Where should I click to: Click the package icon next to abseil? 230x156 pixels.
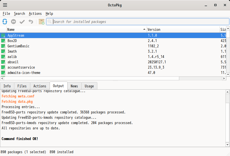point(3,62)
